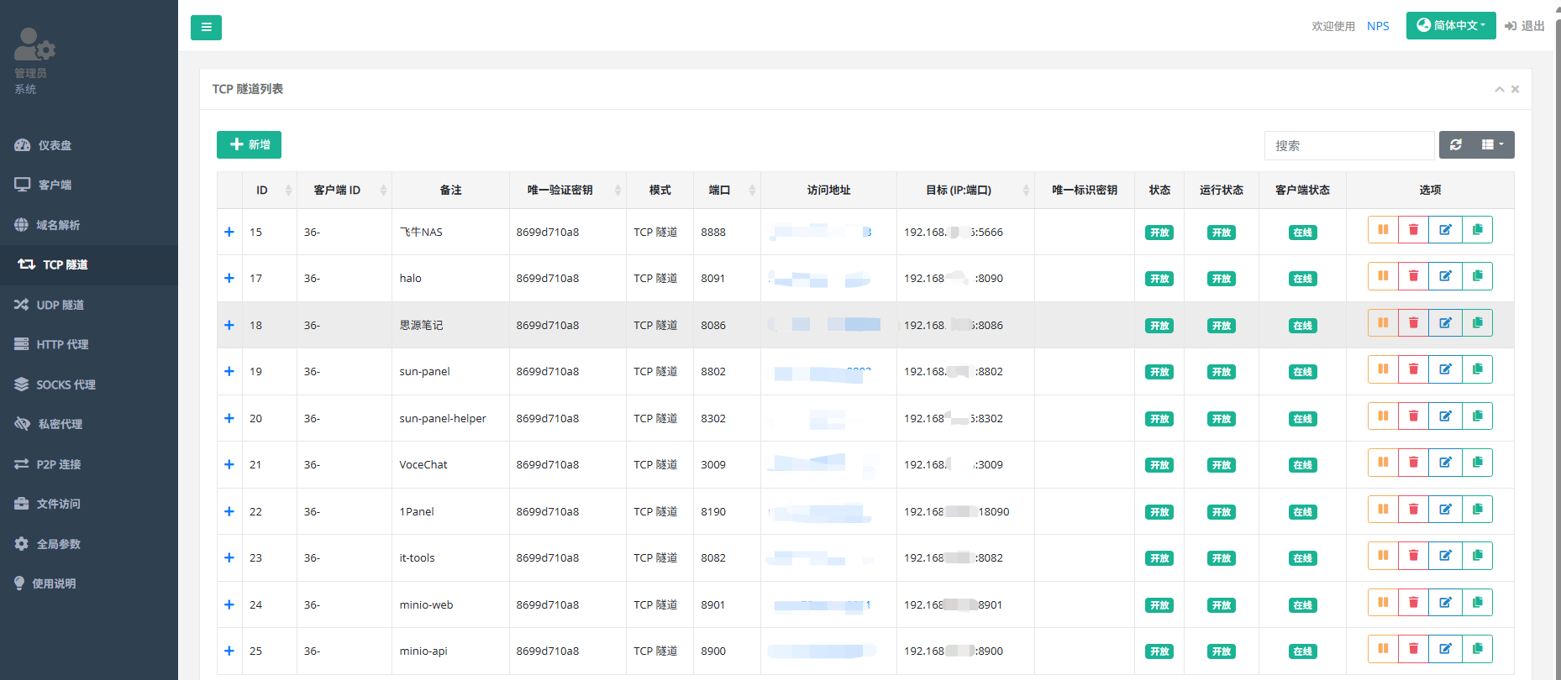The image size is (1561, 680).
Task: Click the hamburger menu toggle button
Action: (x=206, y=28)
